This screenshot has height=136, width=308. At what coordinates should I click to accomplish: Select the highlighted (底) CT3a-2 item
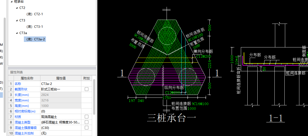point(35,39)
